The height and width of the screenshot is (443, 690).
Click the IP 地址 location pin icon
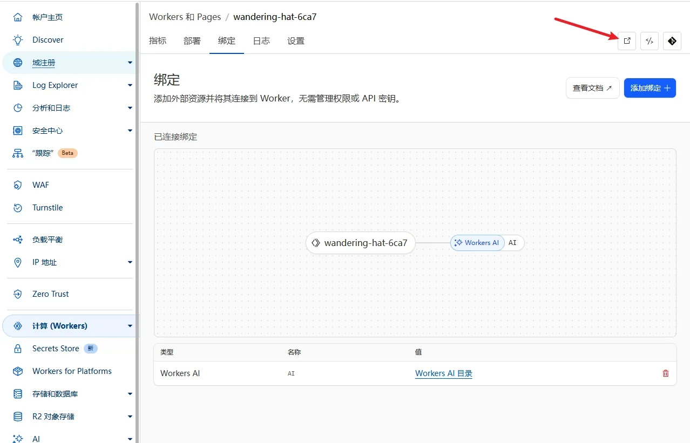point(18,262)
